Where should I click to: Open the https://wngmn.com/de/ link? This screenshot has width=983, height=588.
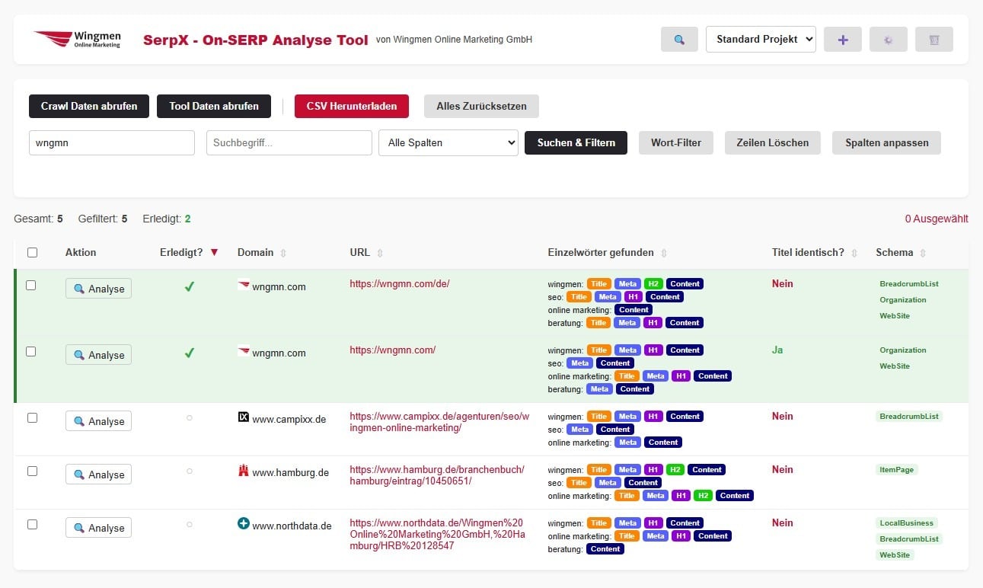(400, 284)
